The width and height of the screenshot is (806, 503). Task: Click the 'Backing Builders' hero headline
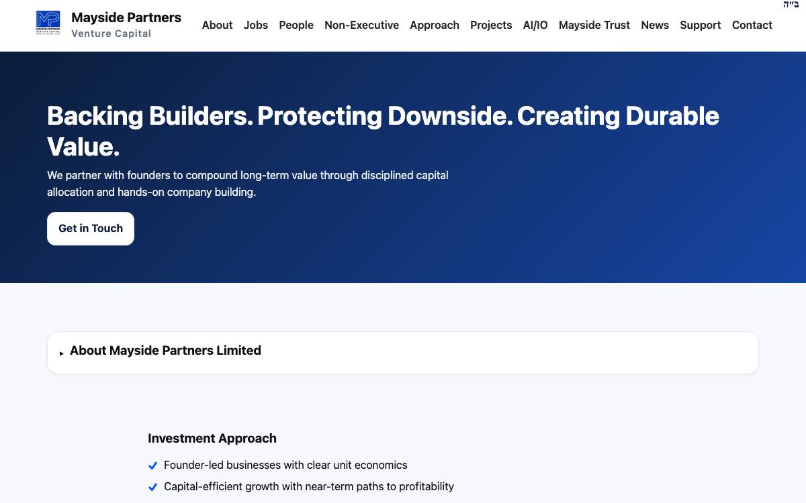pos(383,131)
